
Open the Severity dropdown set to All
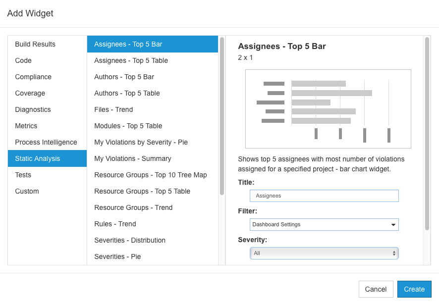(324, 253)
